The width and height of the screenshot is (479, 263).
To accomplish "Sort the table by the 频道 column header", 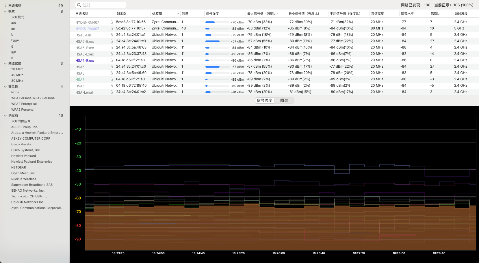I will pyautogui.click(x=185, y=14).
